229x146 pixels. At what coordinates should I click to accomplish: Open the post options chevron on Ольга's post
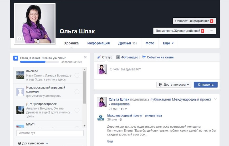(x=215, y=99)
